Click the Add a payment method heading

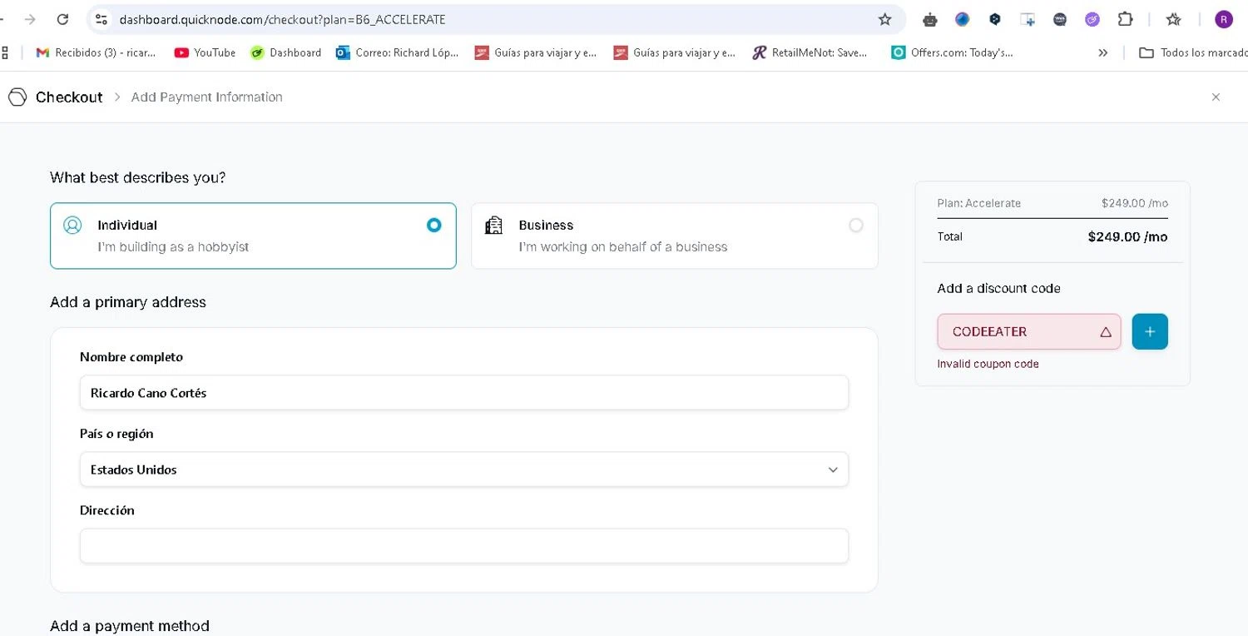point(130,625)
